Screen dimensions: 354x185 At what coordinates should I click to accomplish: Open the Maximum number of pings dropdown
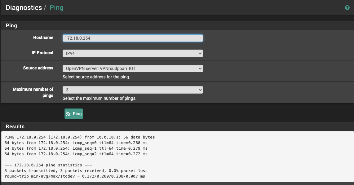tap(133, 90)
